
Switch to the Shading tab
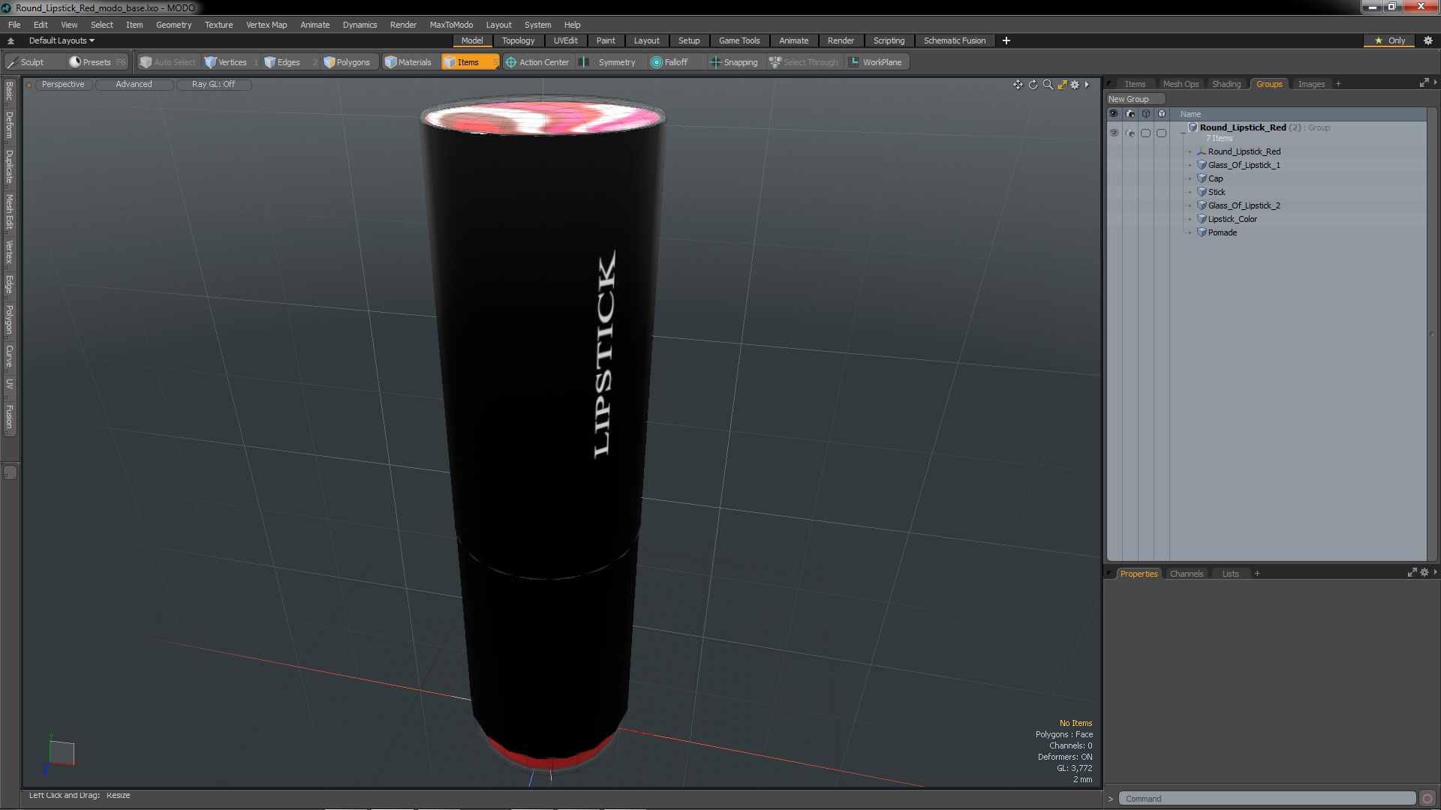pos(1226,84)
